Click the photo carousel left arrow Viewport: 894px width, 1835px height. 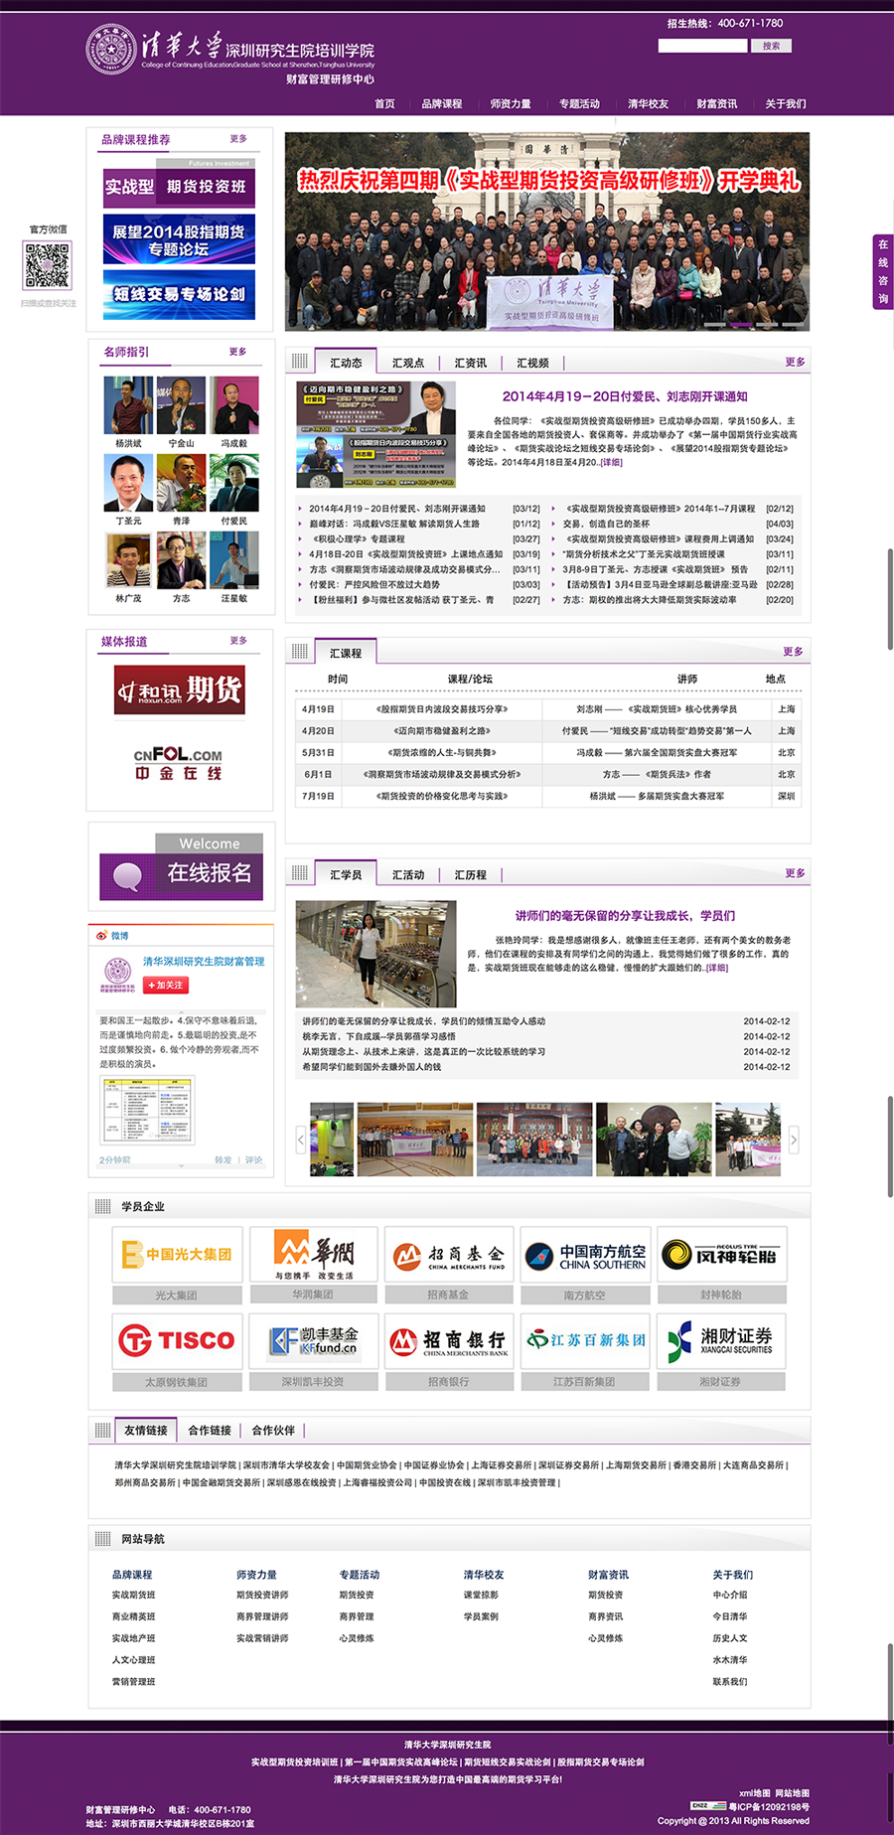301,1140
